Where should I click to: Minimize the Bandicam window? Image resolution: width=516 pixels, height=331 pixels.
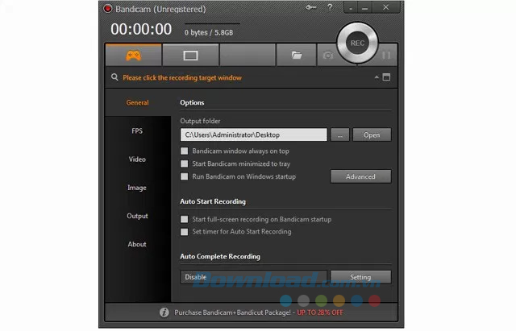pos(364,8)
